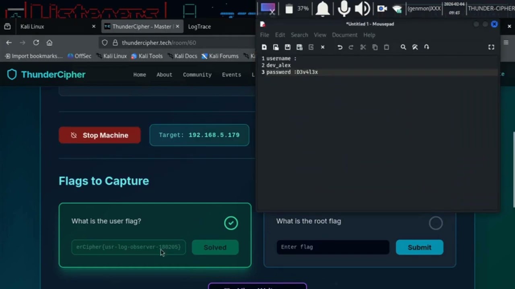The width and height of the screenshot is (515, 289).
Task: Click the Solved button for user flag
Action: (x=215, y=247)
